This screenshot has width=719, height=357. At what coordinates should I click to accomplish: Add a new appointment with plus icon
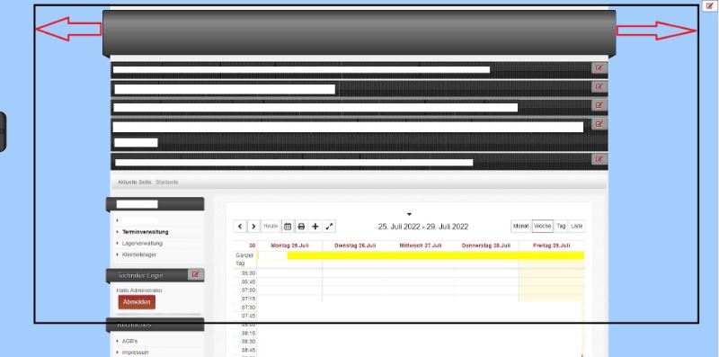tap(315, 227)
